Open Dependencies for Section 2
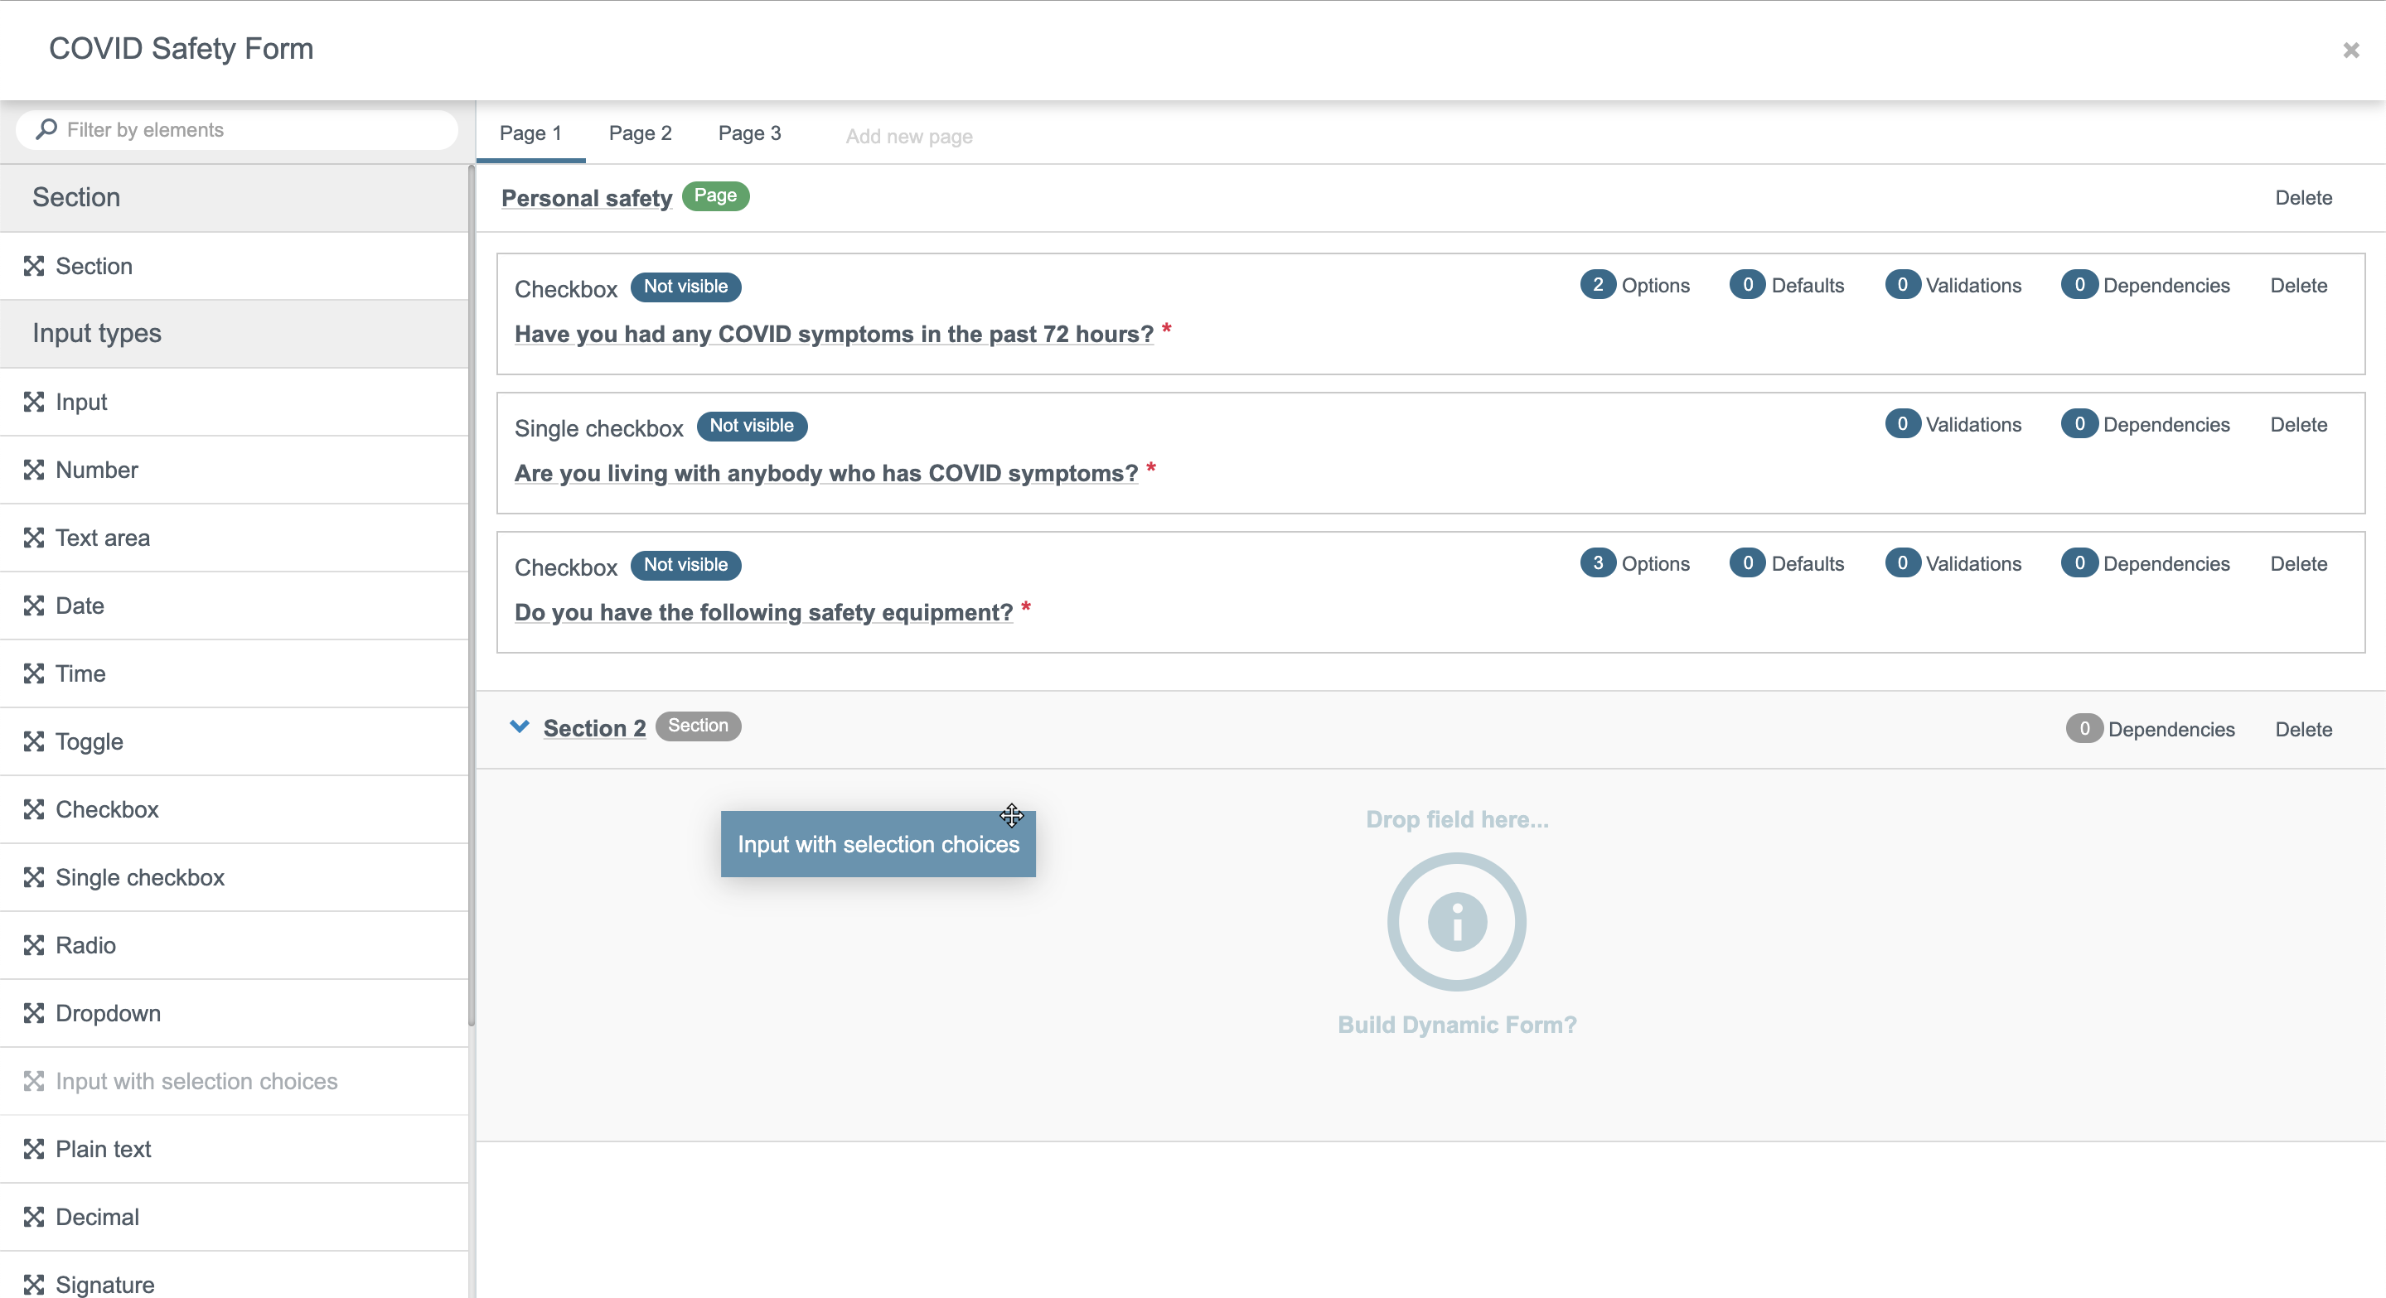Image resolution: width=2386 pixels, height=1298 pixels. pyautogui.click(x=2150, y=730)
